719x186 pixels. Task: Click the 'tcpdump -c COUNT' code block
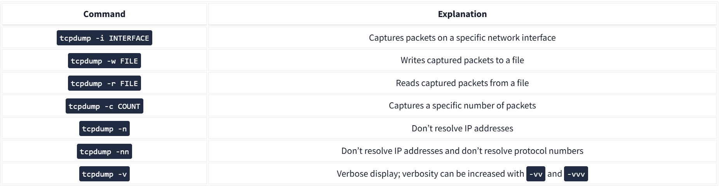104,106
